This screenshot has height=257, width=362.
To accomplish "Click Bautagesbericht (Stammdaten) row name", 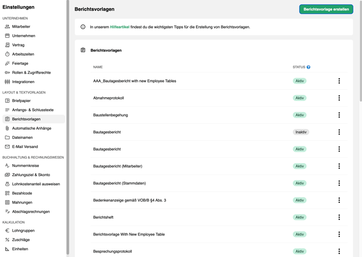I will click(119, 183).
